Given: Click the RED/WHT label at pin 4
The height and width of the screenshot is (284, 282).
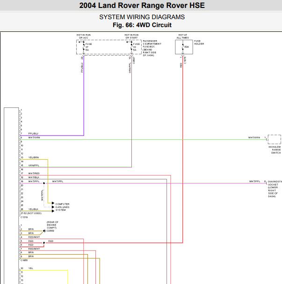Looking at the screenshot, I should [34, 237].
